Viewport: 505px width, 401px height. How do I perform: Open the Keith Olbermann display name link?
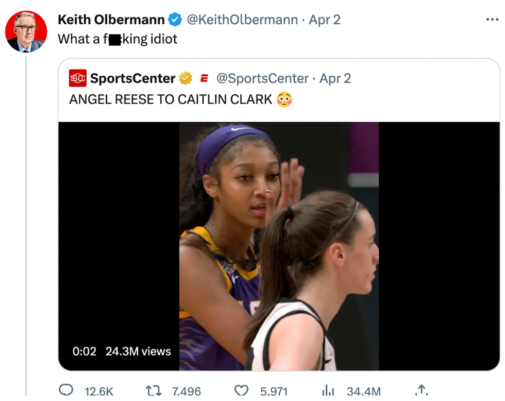(111, 20)
